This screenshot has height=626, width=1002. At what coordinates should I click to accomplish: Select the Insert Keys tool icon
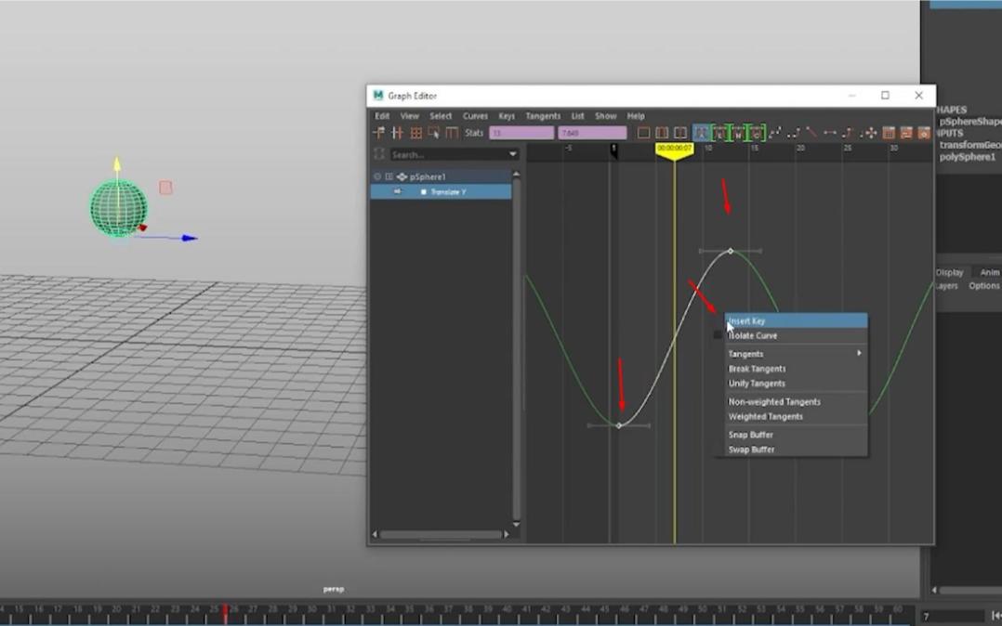pyautogui.click(x=398, y=133)
